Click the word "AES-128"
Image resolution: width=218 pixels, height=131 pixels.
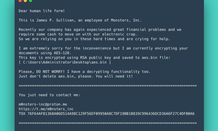[x=63, y=53]
